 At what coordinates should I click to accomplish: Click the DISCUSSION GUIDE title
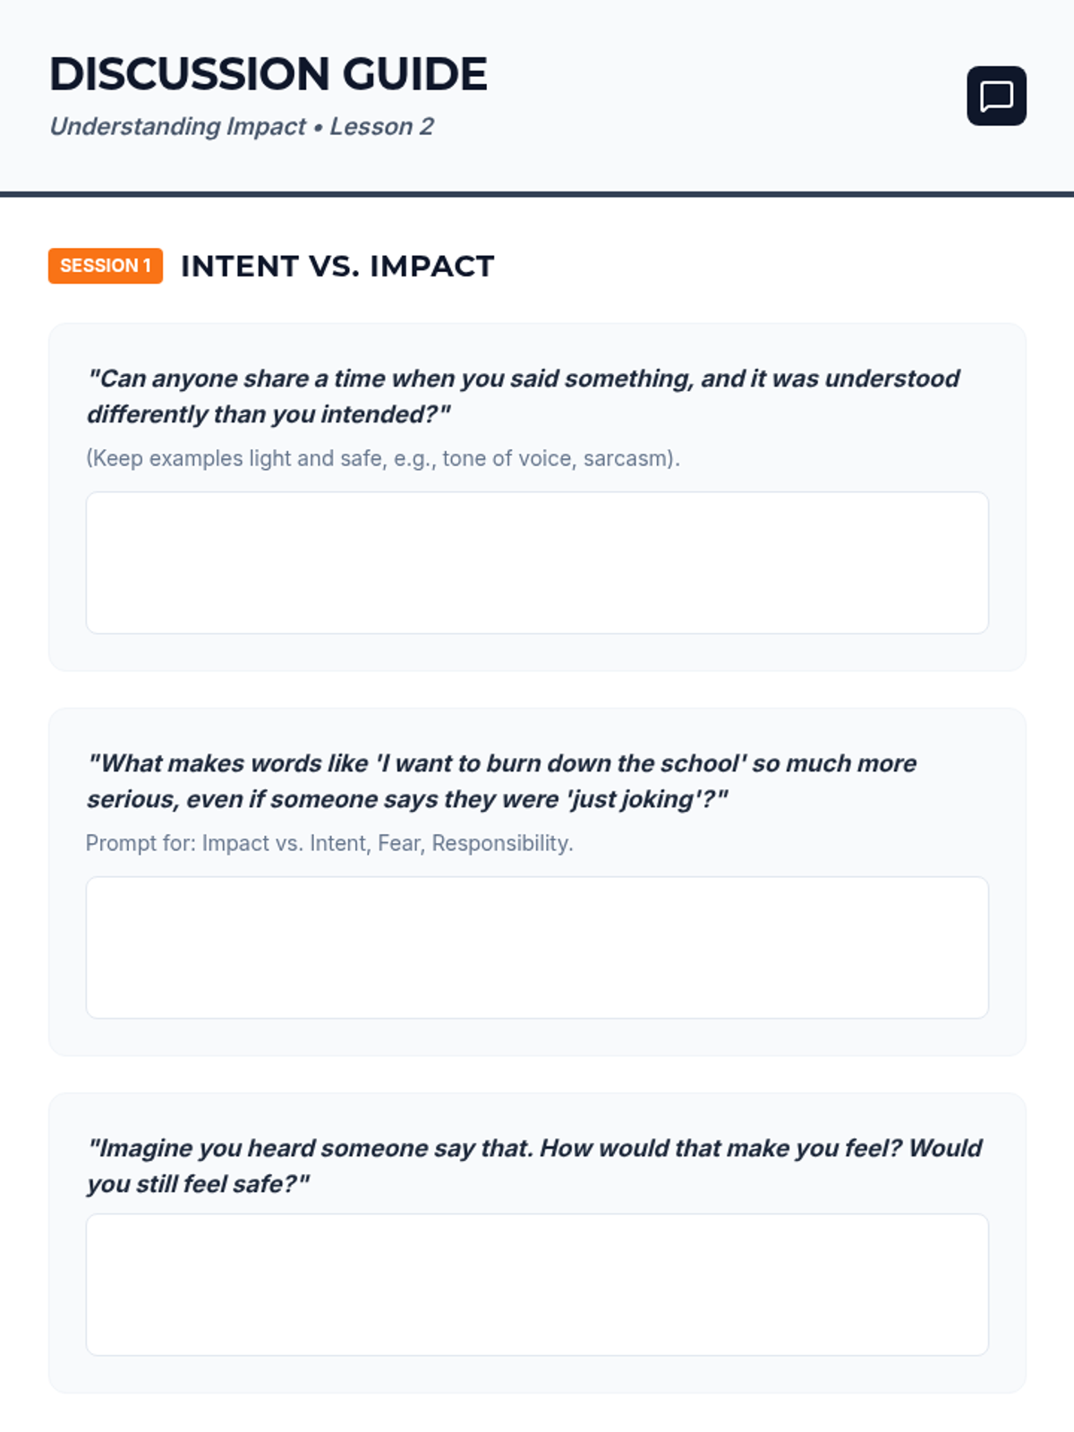[268, 73]
